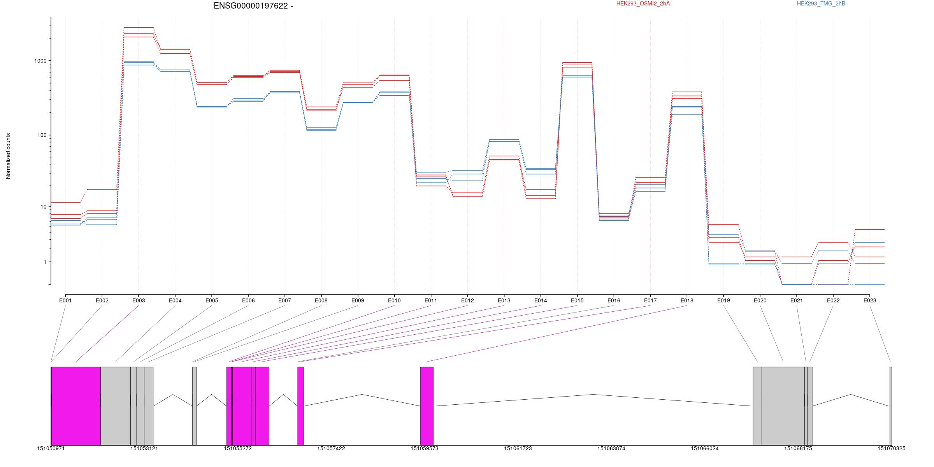The width and height of the screenshot is (934, 467).
Task: Click the exon label E019
Action: coord(723,300)
